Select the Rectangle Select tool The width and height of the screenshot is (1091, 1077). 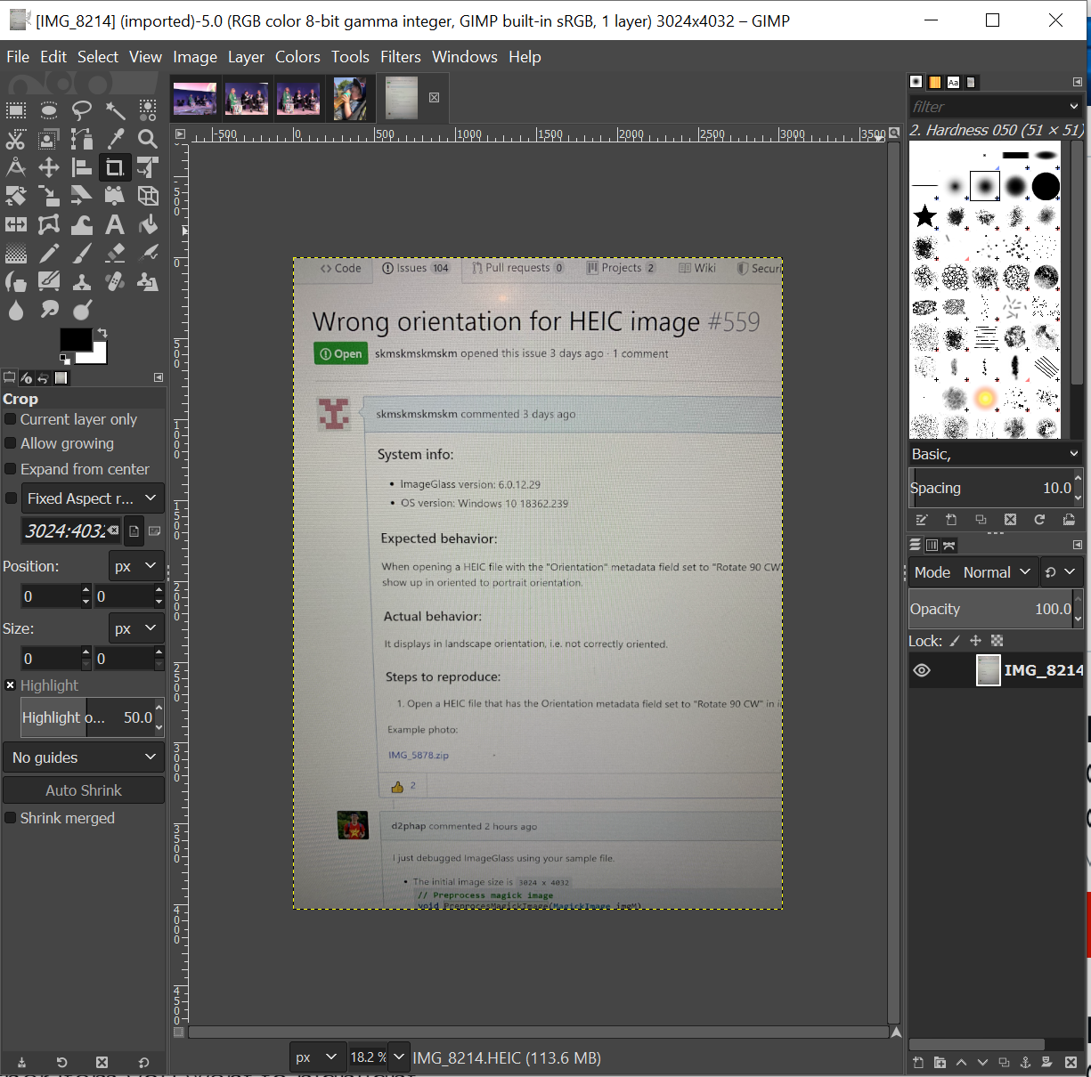pos(16,110)
